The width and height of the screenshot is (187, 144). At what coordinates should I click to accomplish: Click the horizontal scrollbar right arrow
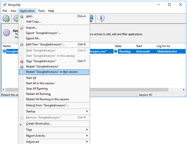[x=184, y=90]
